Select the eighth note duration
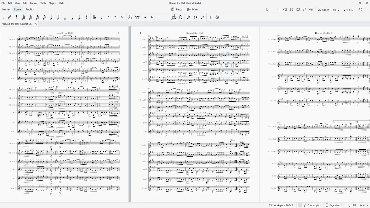The image size is (370, 208). (44, 17)
